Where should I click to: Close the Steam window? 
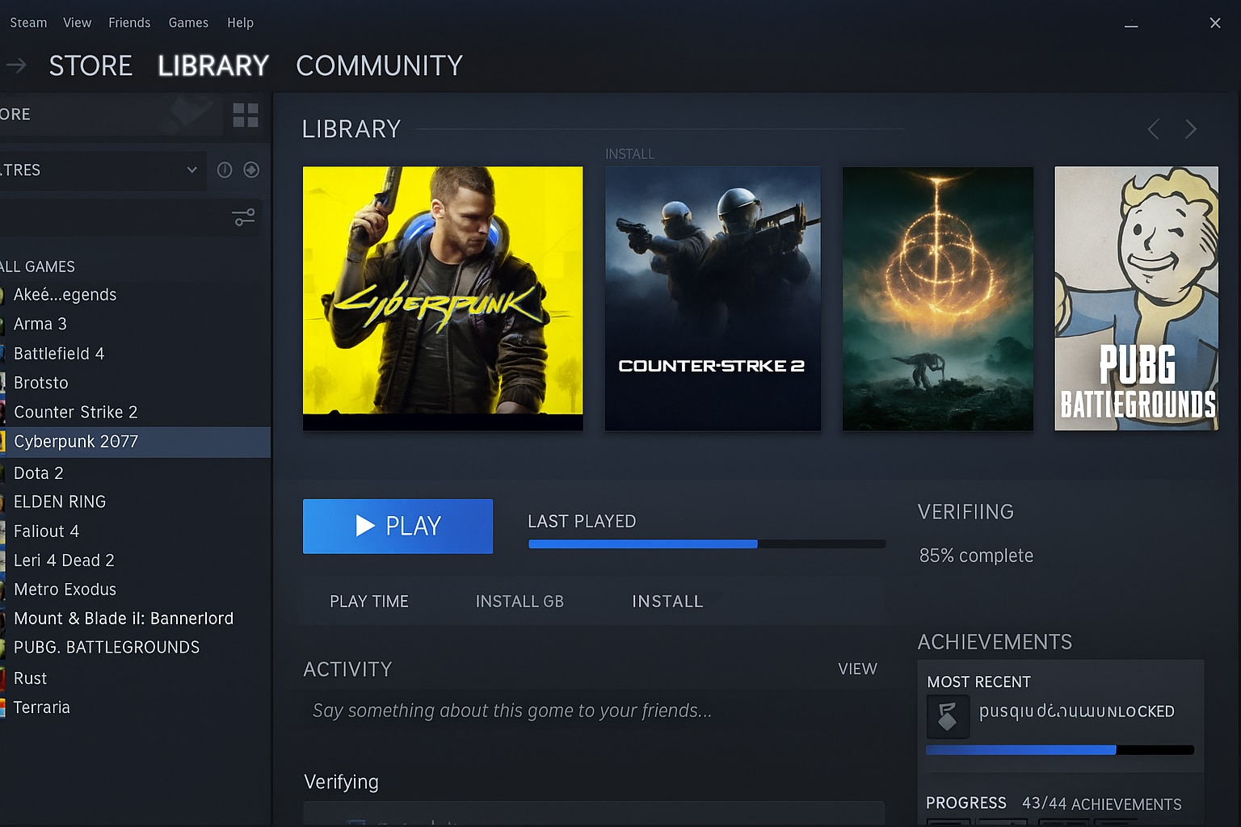tap(1214, 23)
